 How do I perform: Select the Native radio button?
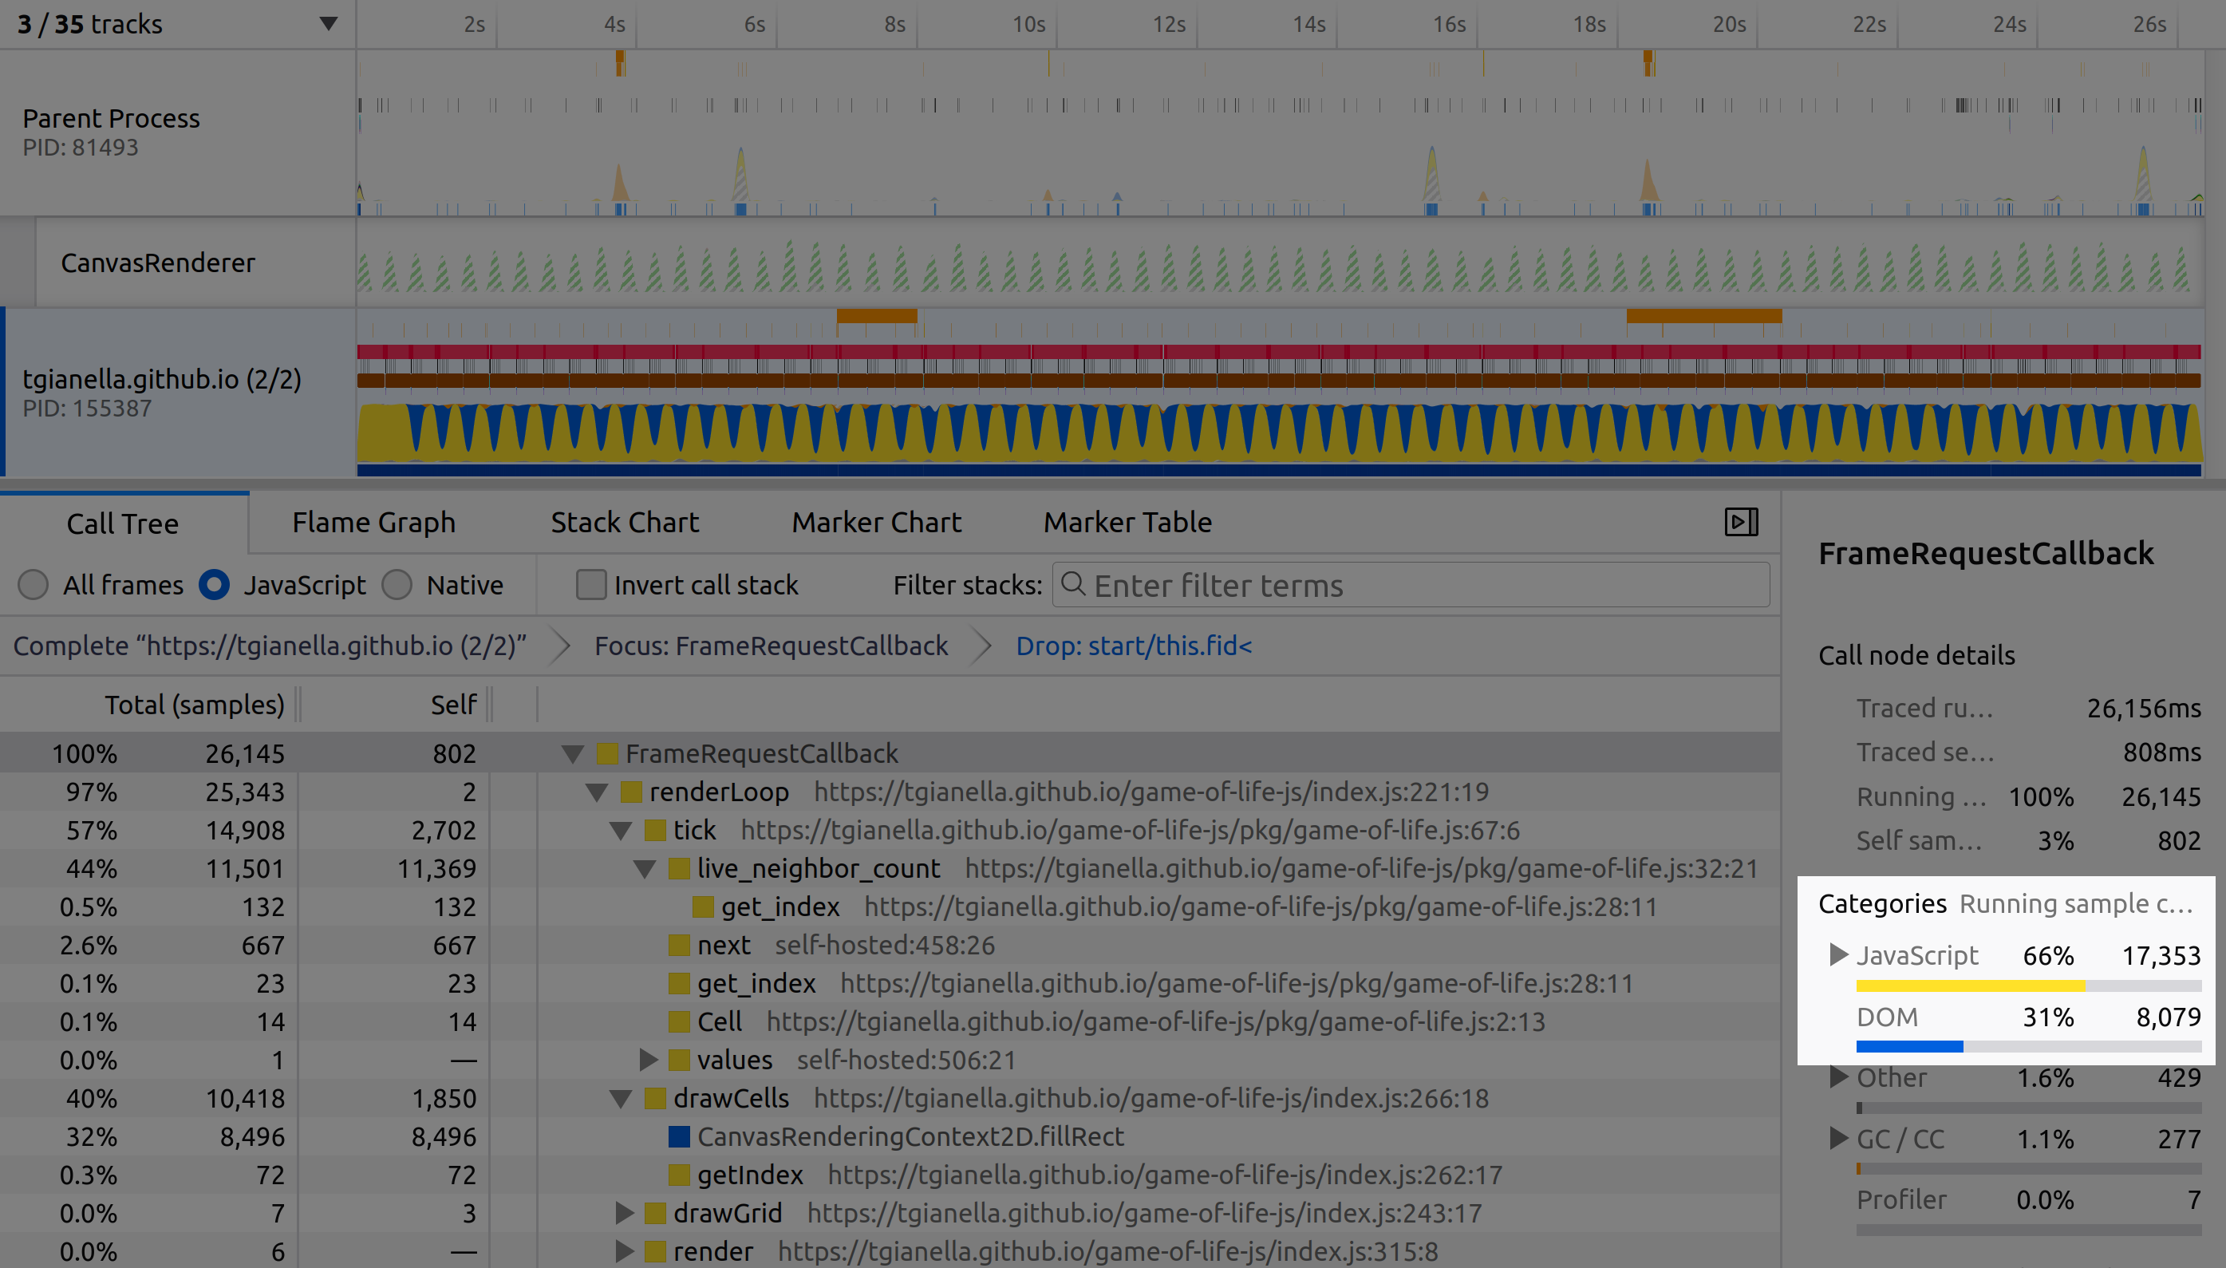point(397,584)
